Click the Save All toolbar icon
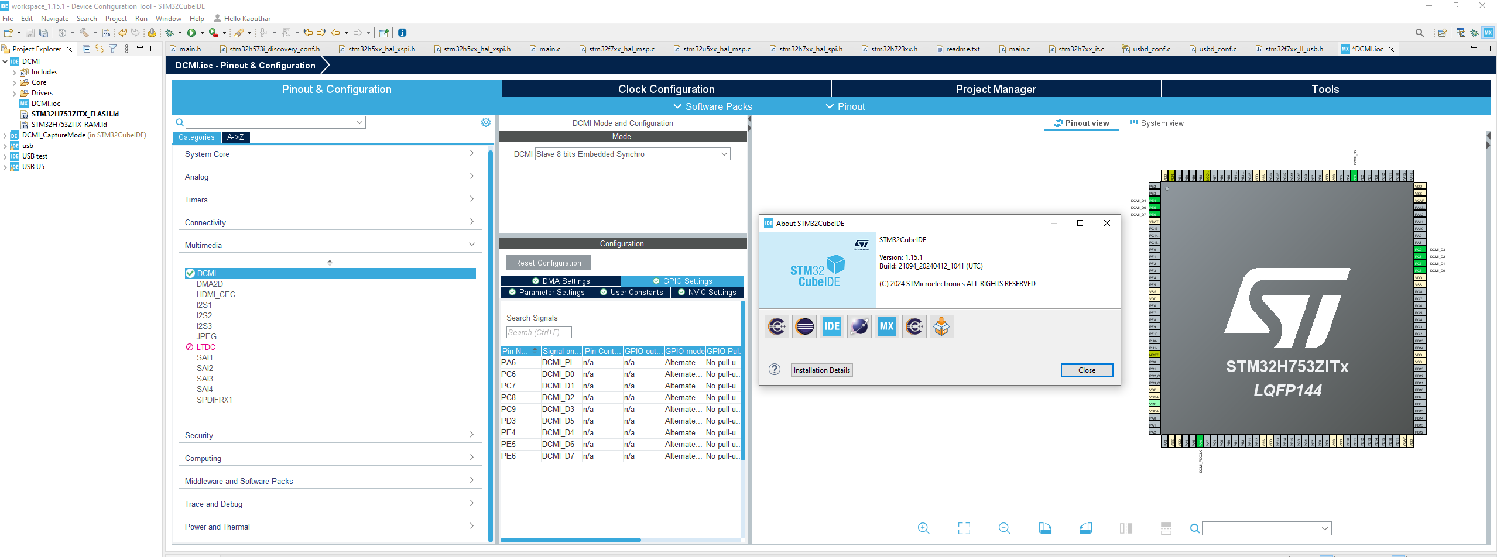The width and height of the screenshot is (1497, 557). (x=43, y=33)
